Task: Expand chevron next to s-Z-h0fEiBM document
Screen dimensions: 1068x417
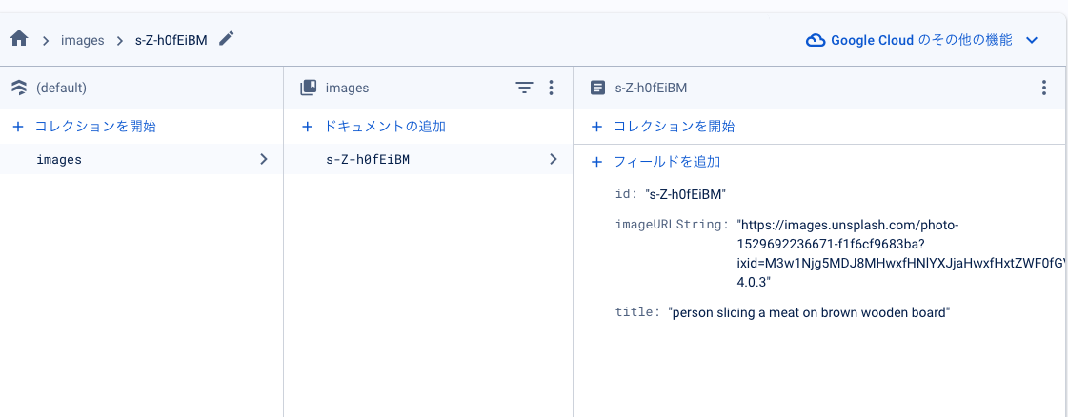Action: pos(554,159)
